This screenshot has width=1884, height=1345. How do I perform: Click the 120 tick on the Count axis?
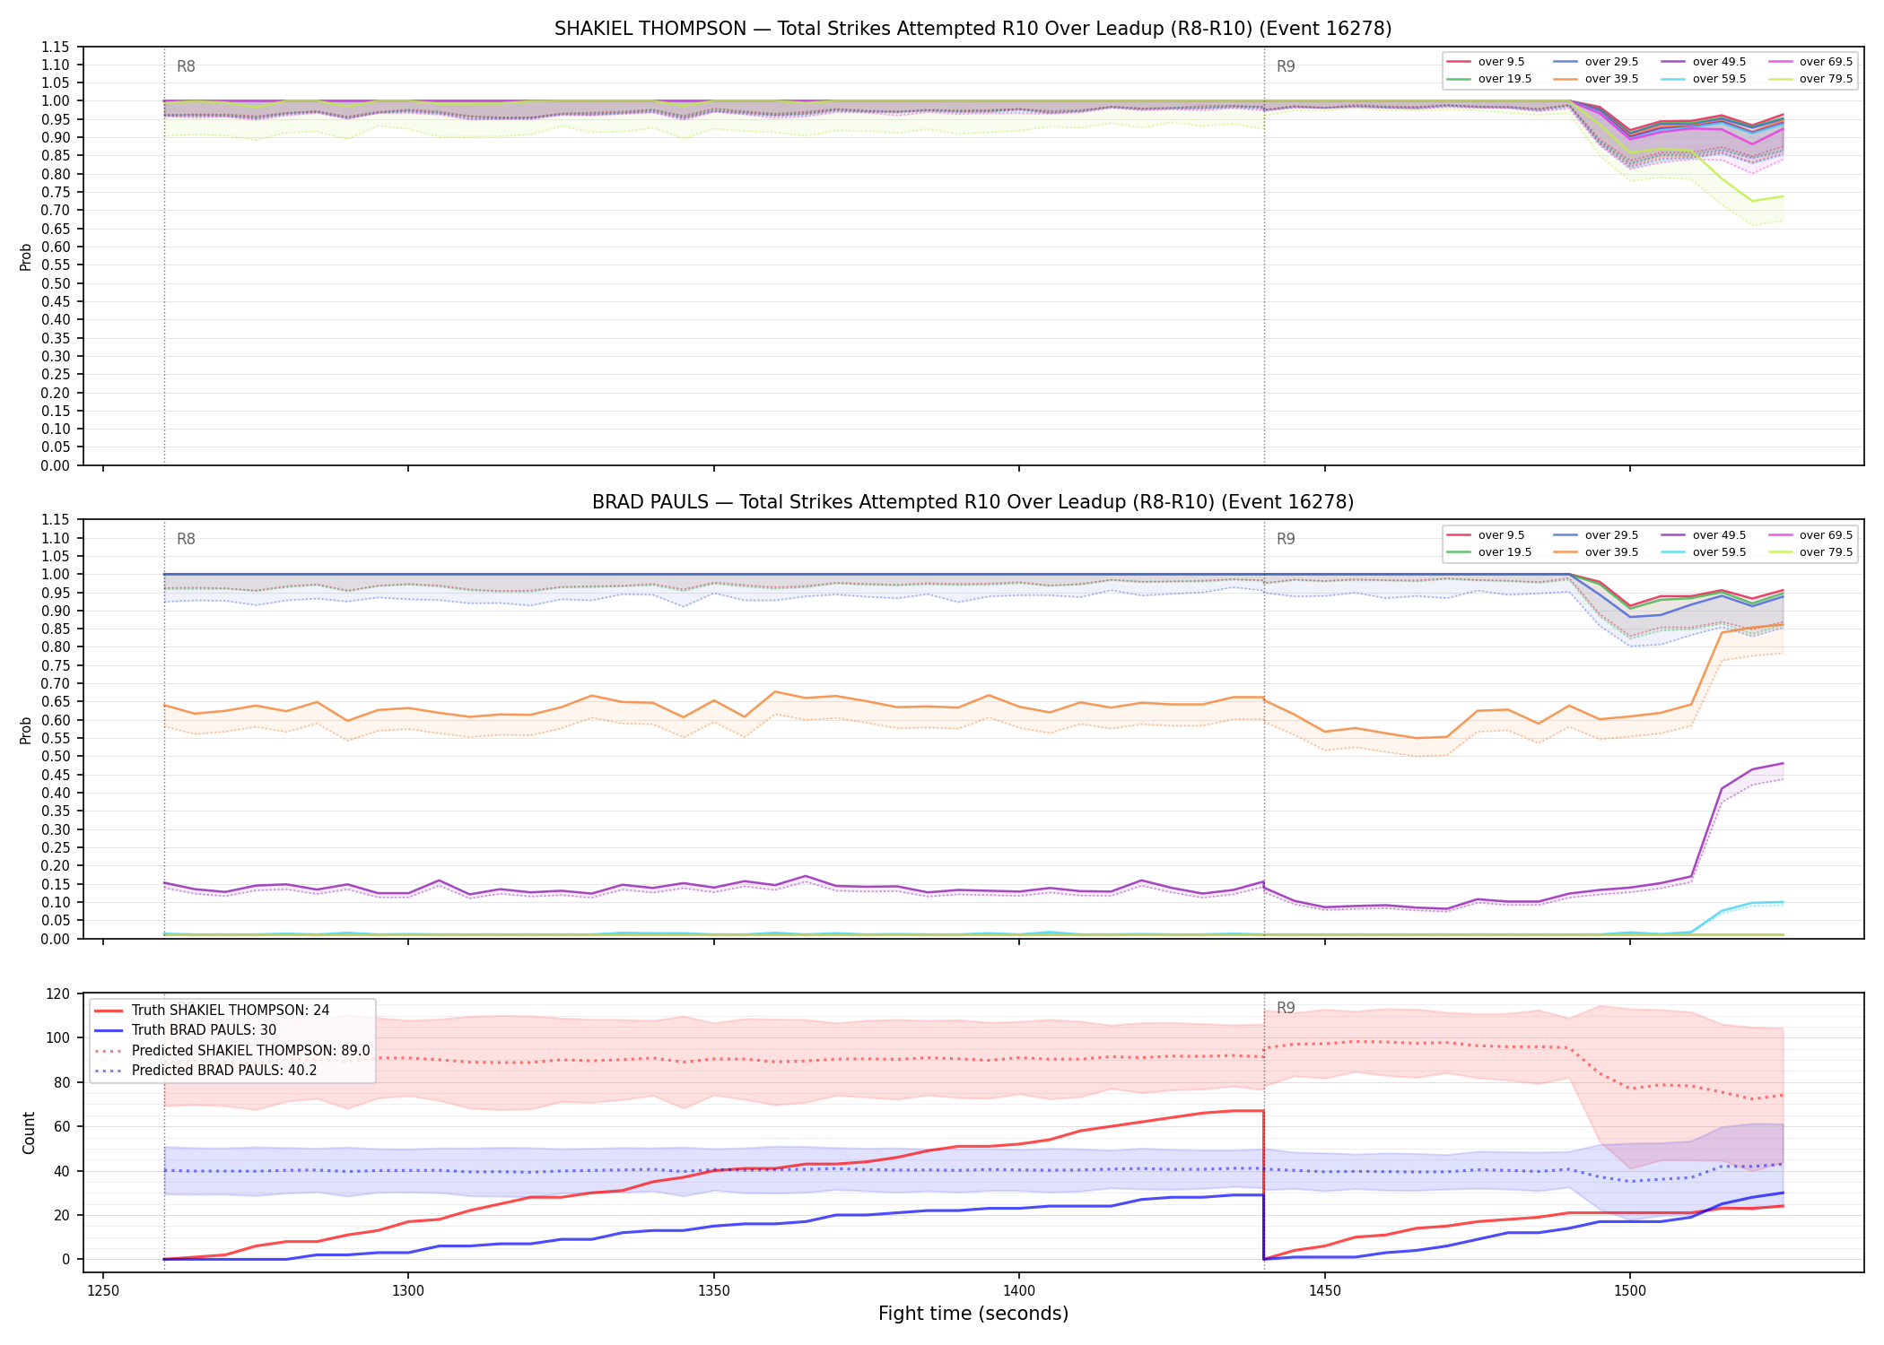click(x=58, y=994)
